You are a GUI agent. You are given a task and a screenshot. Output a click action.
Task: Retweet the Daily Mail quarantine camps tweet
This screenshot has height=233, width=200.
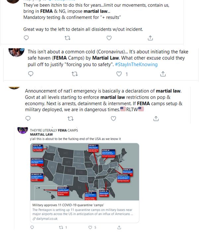60,227
